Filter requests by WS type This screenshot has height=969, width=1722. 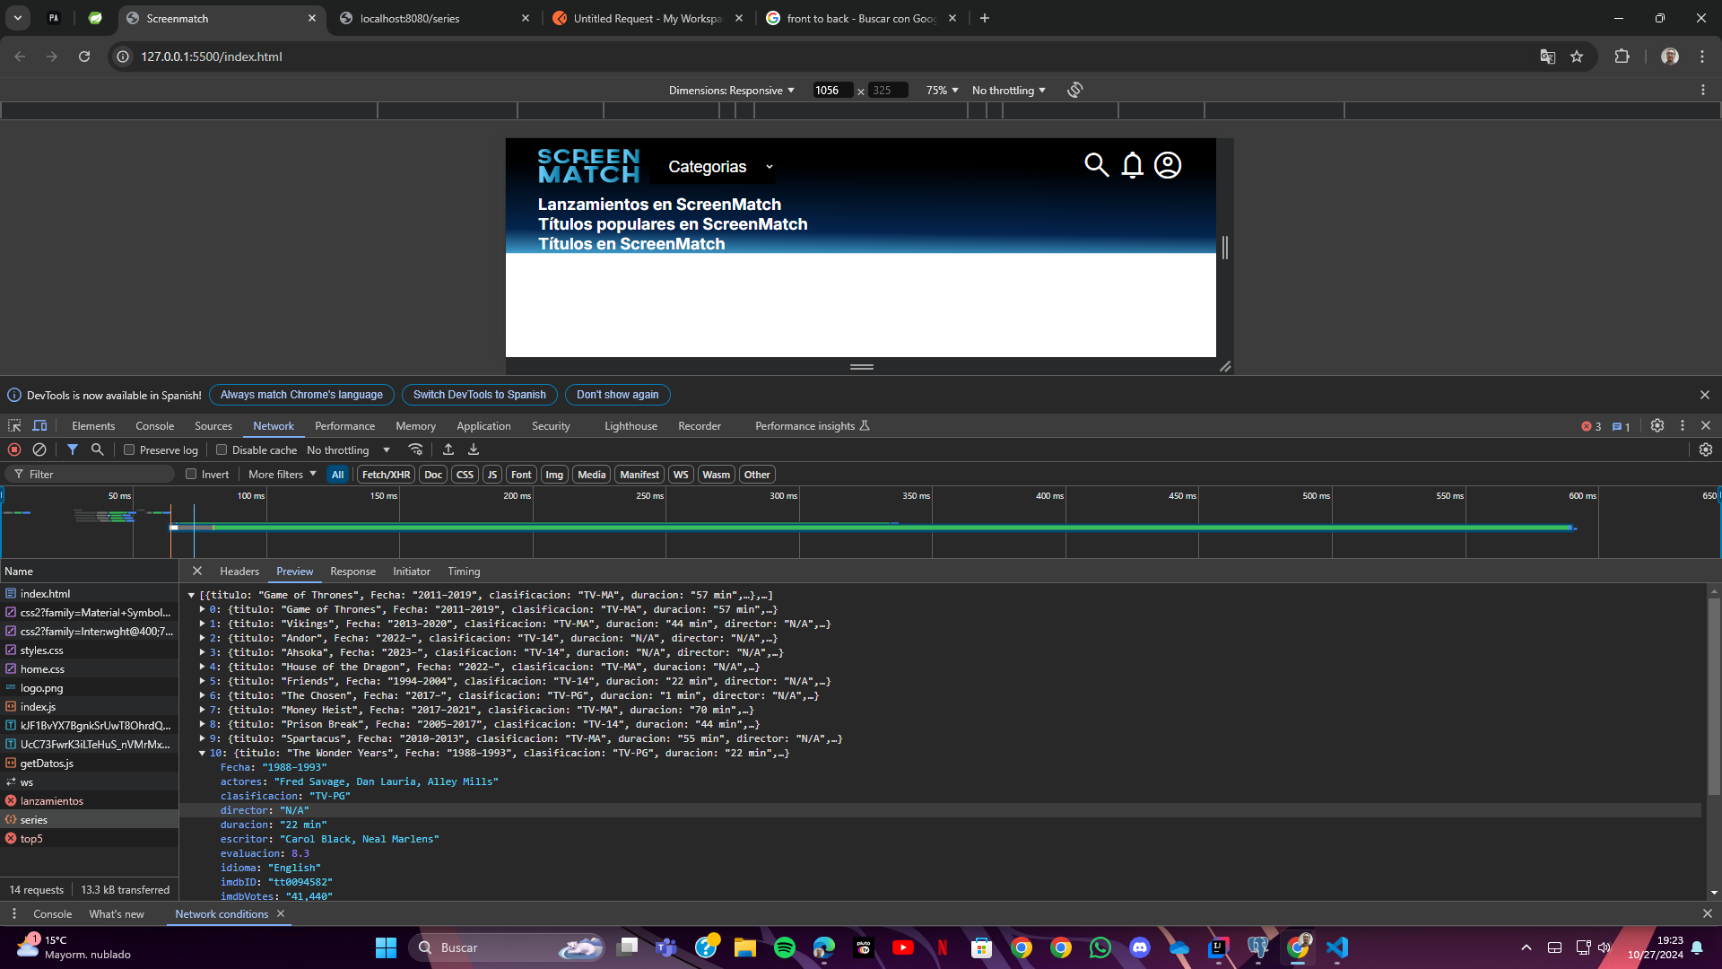[681, 475]
